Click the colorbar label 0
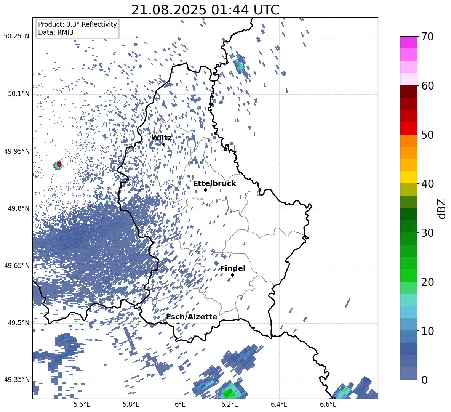This screenshot has width=451, height=412. (x=424, y=380)
